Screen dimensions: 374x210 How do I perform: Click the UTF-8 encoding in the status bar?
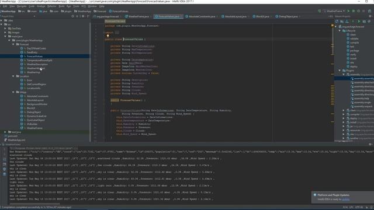pyautogui.click(x=359, y=208)
